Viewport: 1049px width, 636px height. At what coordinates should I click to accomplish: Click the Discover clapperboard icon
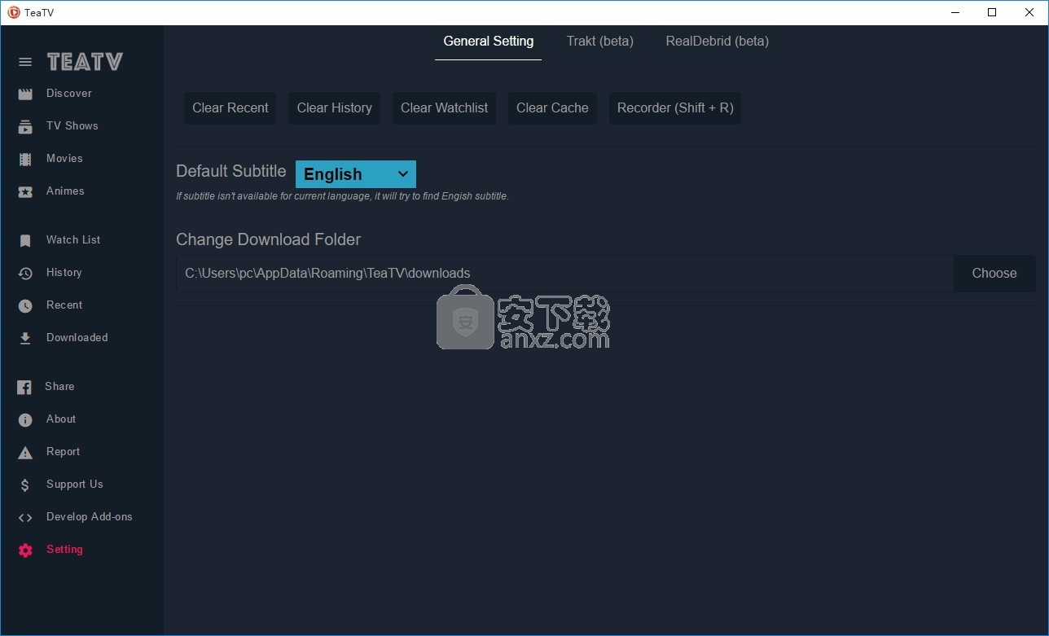pos(25,94)
